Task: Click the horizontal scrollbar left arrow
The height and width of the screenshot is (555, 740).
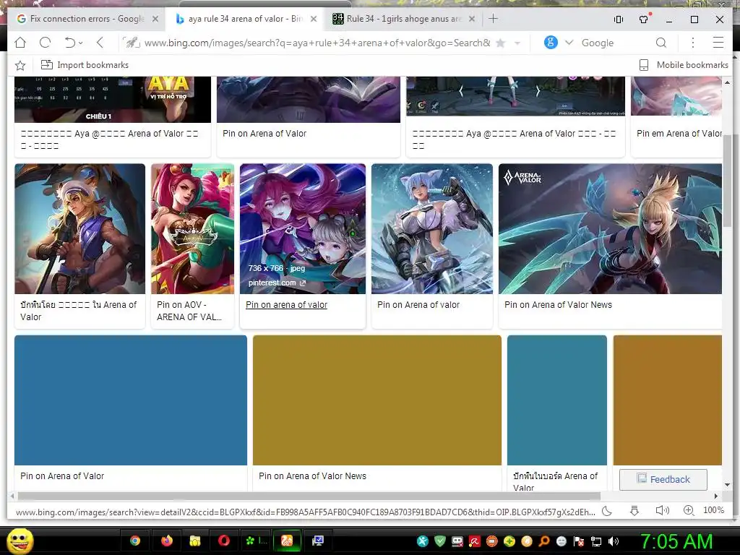Action: coord(12,496)
